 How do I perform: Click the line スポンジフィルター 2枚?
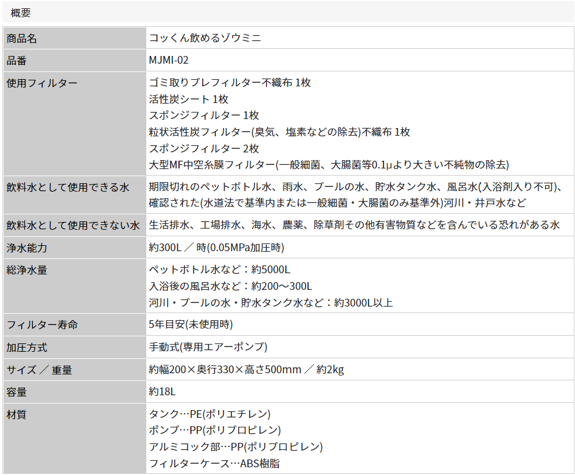tap(204, 148)
